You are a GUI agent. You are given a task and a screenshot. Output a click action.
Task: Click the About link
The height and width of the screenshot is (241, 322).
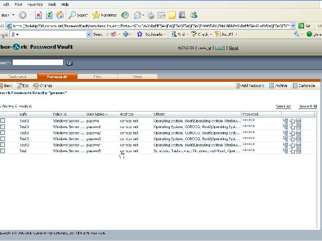point(233,48)
